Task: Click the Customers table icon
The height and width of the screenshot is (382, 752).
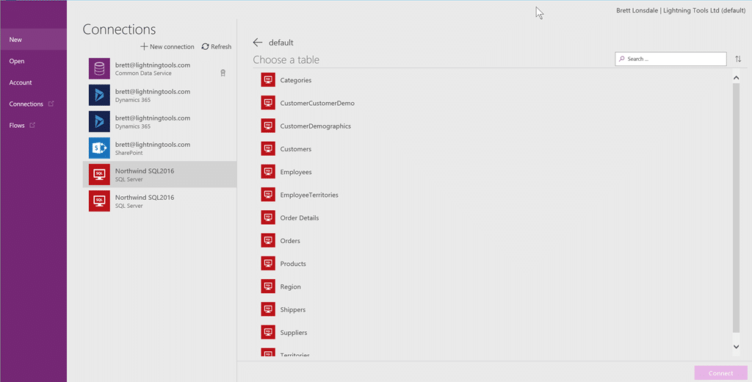Action: 268,149
